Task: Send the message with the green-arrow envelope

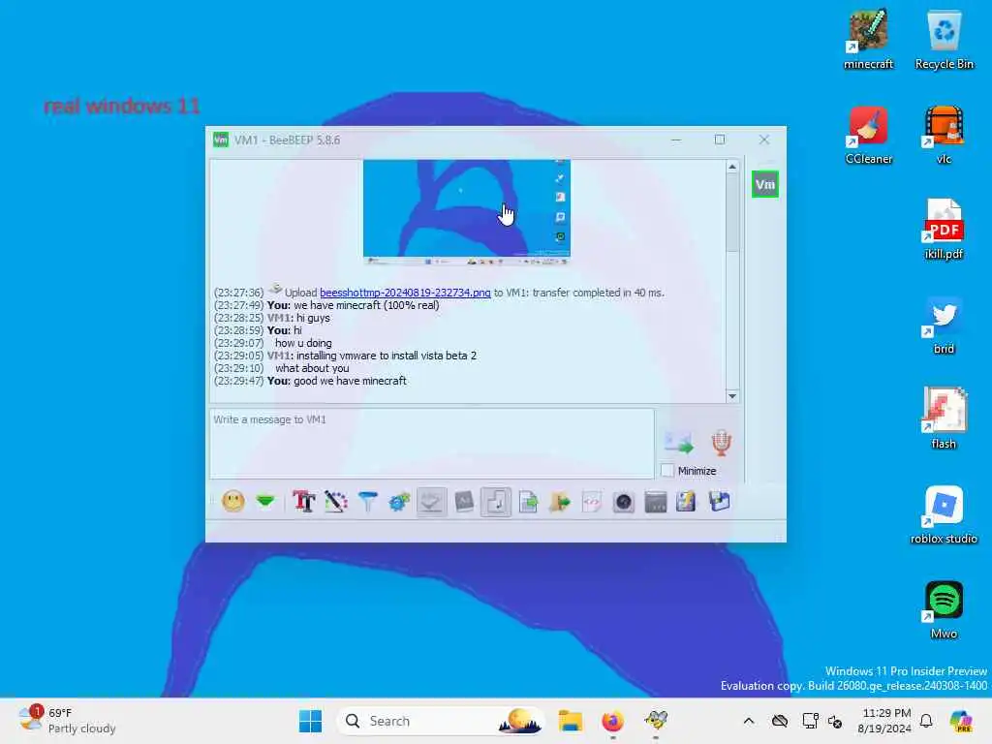Action: pyautogui.click(x=679, y=443)
